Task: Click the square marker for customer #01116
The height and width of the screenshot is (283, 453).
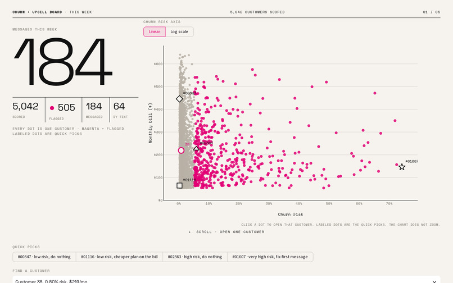Action: click(x=179, y=185)
